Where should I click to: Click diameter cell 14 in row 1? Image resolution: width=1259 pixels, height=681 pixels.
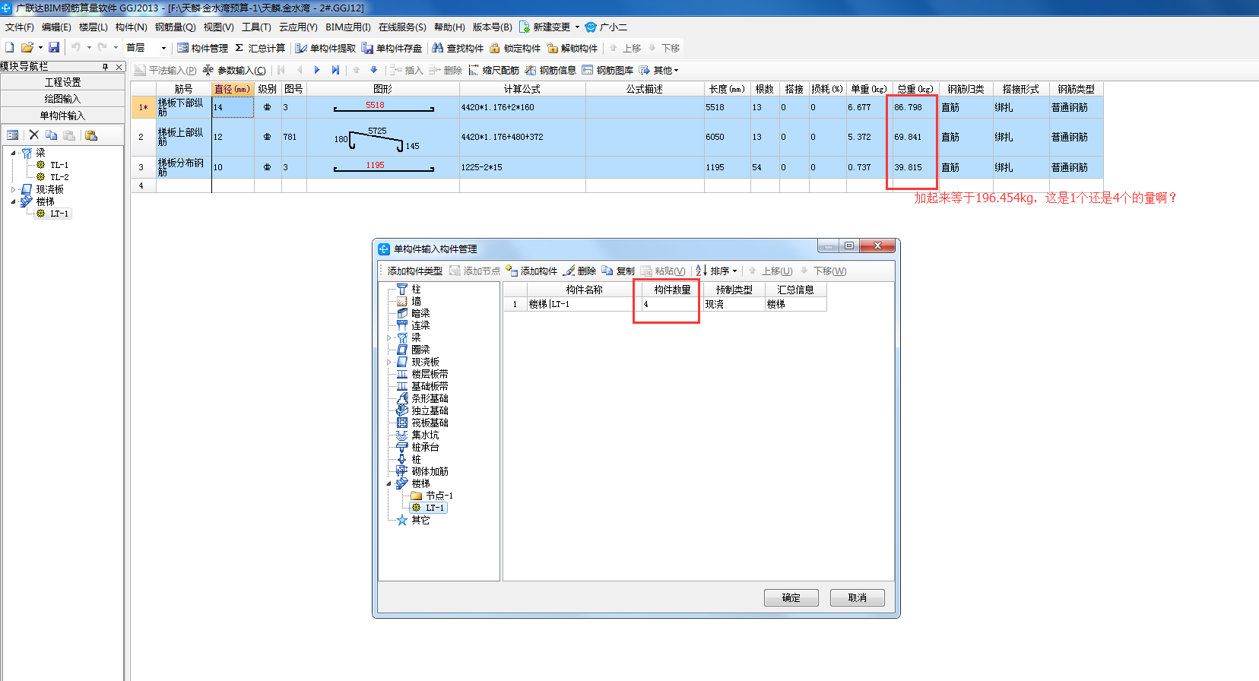233,107
